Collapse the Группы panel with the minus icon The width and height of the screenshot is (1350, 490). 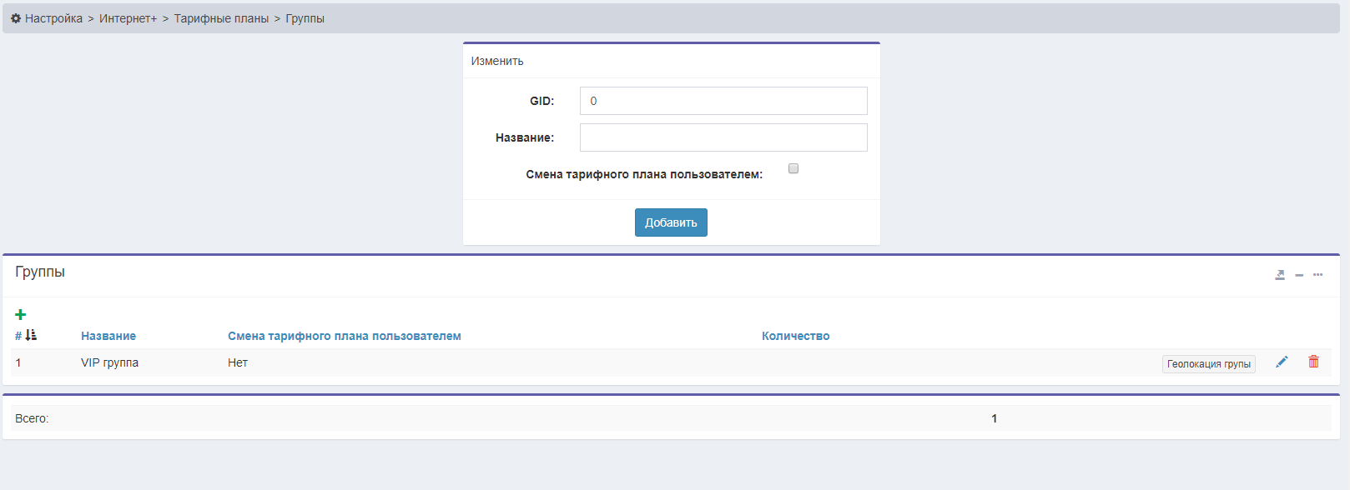(1299, 275)
